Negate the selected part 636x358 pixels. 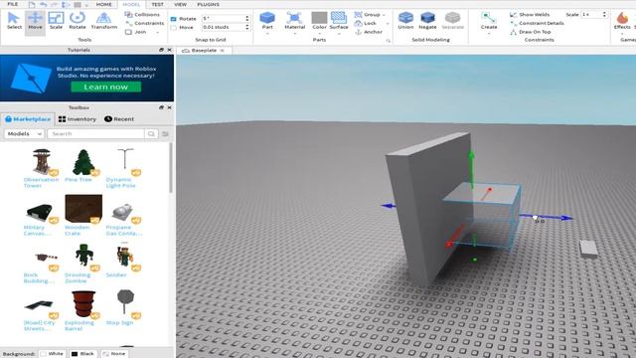click(427, 20)
